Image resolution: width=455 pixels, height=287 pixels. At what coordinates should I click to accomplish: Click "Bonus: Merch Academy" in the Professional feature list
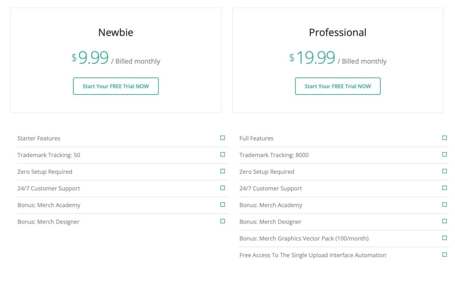[x=271, y=205]
